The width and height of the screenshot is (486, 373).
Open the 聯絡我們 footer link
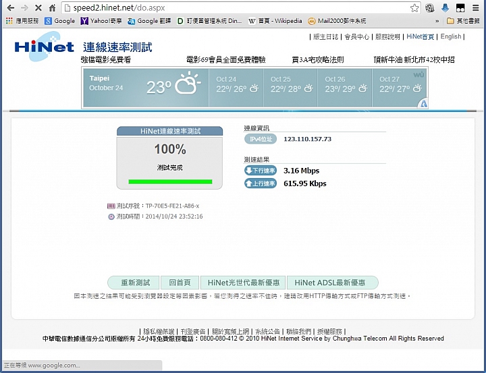tap(298, 331)
